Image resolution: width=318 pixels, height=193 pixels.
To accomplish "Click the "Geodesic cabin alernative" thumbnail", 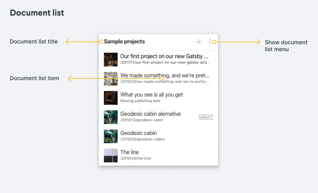I will click(111, 117).
